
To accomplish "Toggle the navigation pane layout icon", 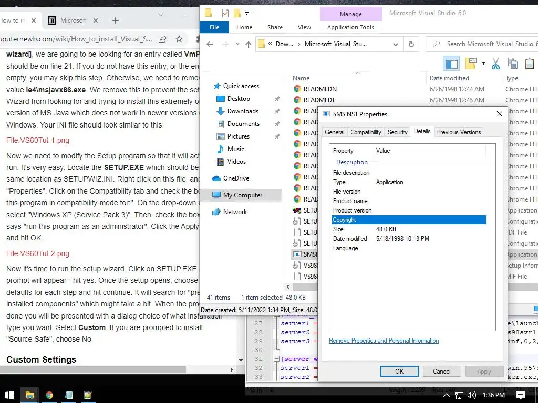I will coord(451,63).
